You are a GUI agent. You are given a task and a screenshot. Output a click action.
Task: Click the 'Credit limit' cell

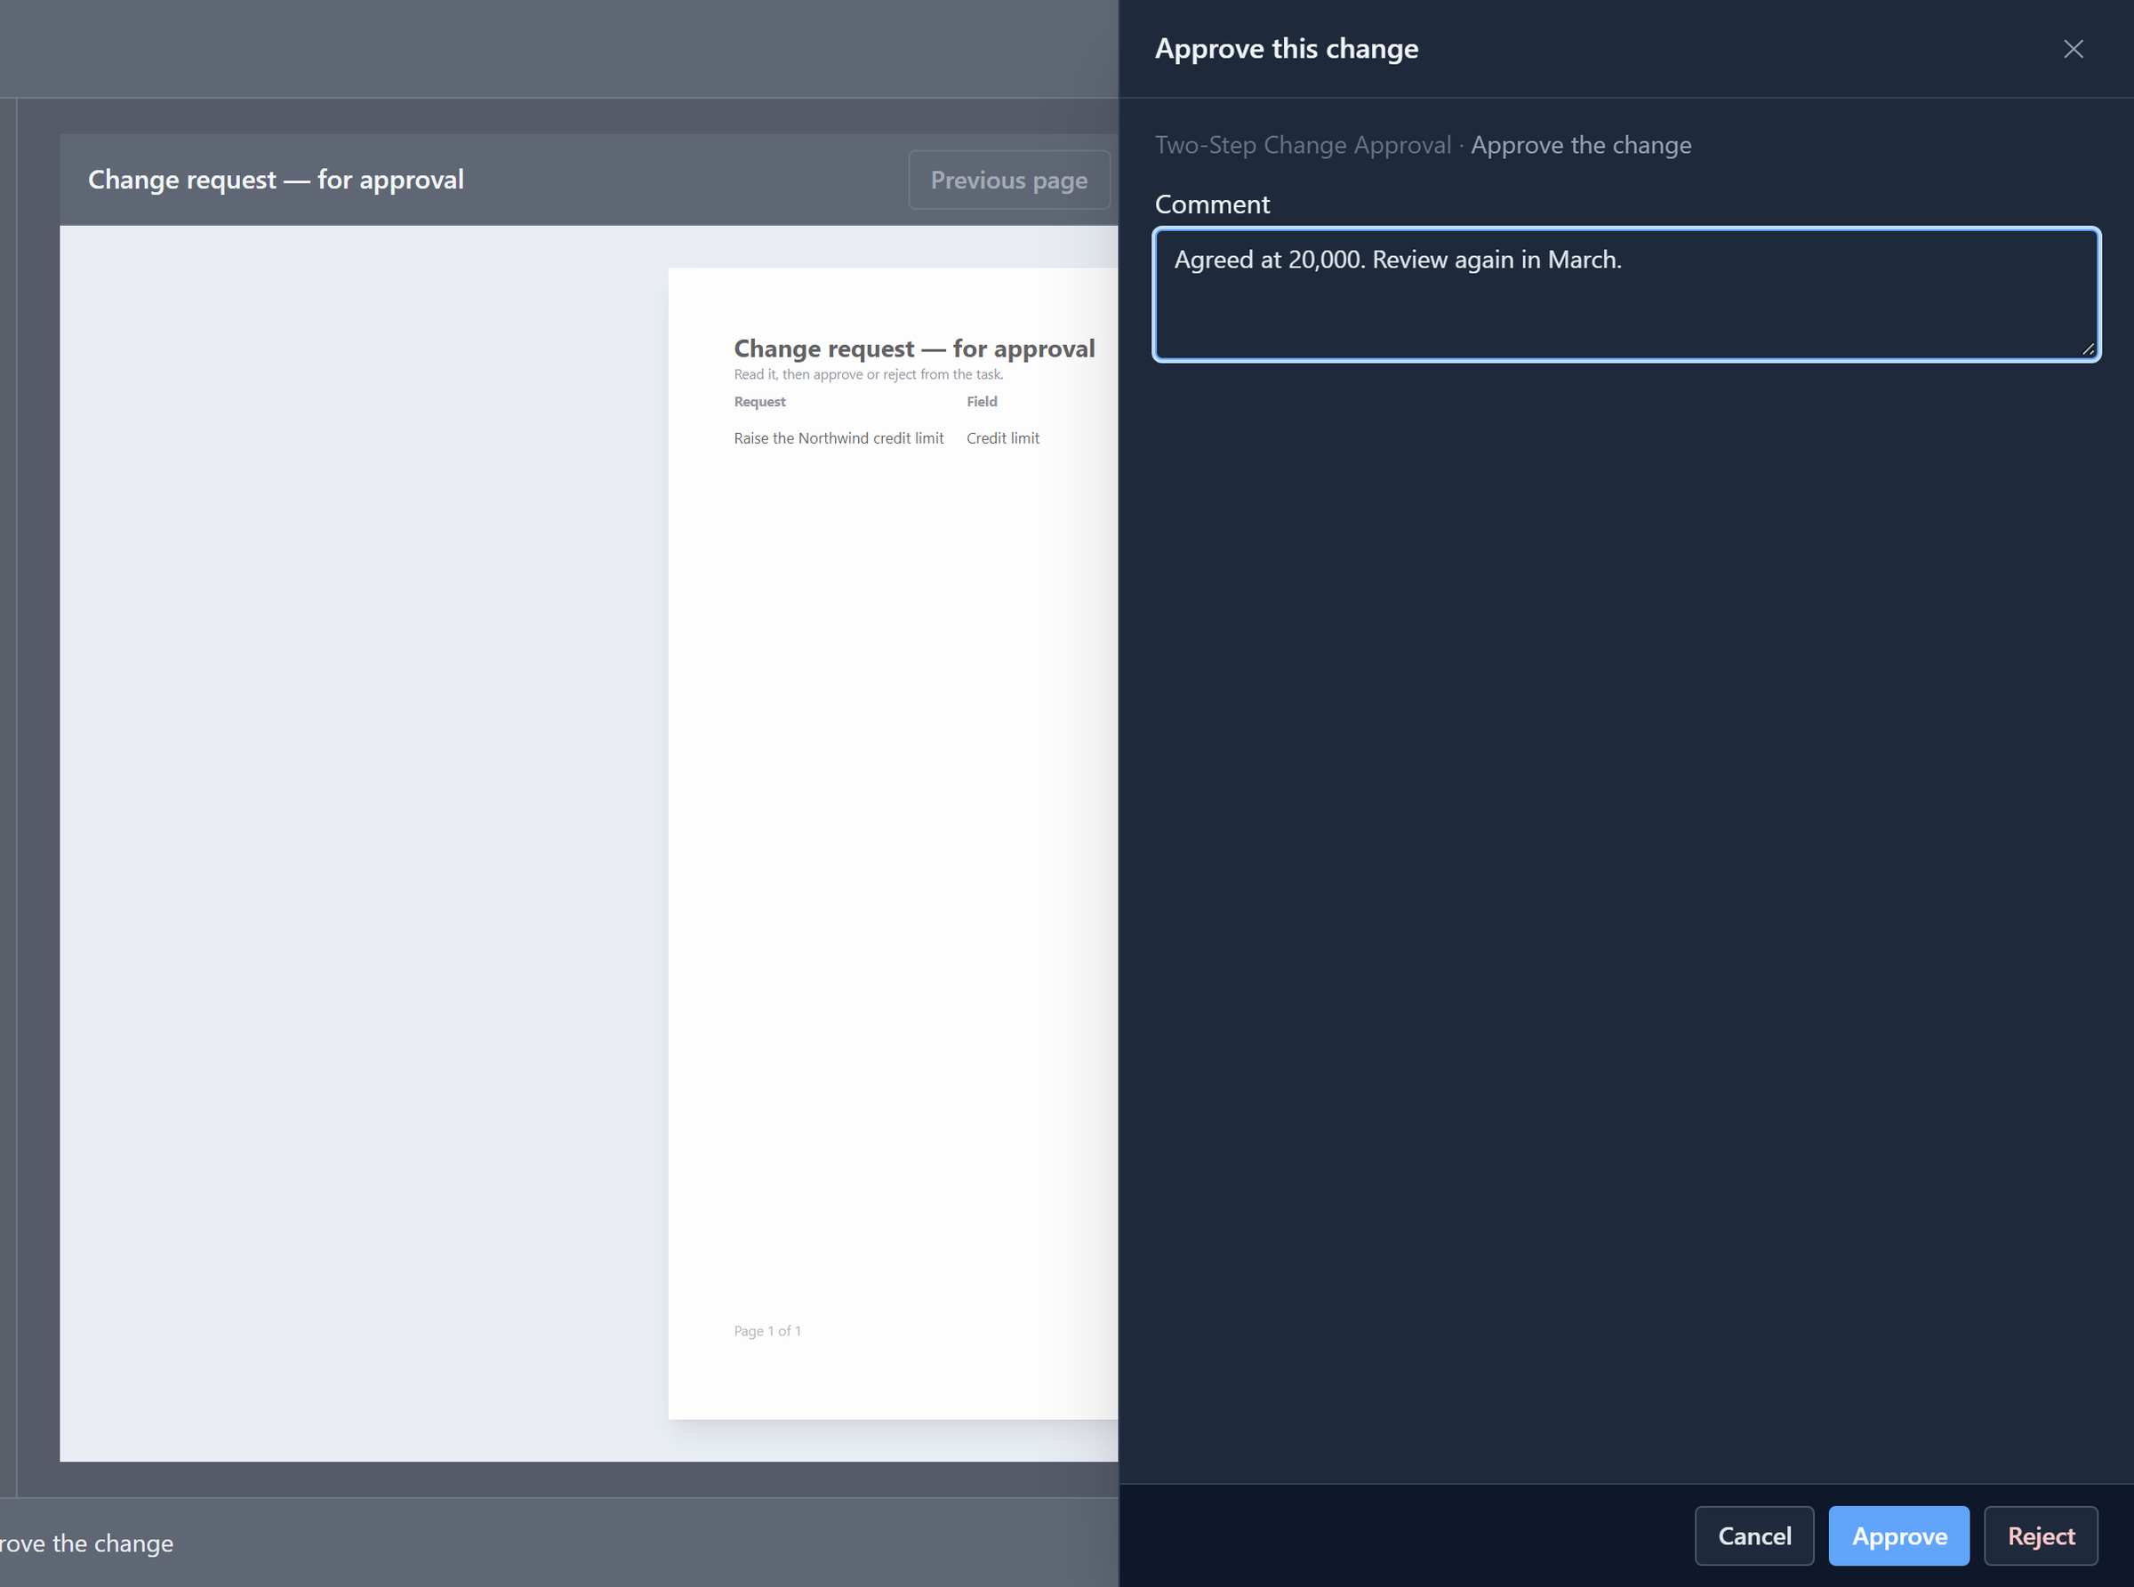click(x=1002, y=438)
